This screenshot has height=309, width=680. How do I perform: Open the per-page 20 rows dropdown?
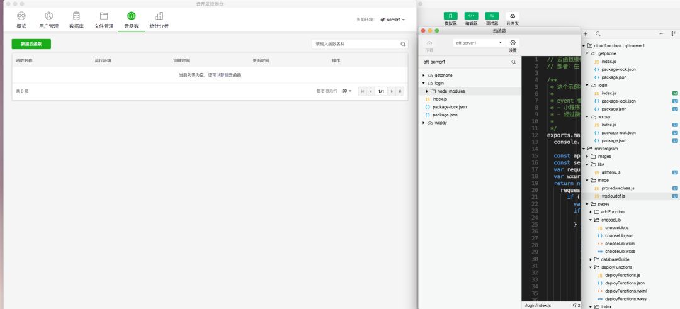(x=347, y=91)
